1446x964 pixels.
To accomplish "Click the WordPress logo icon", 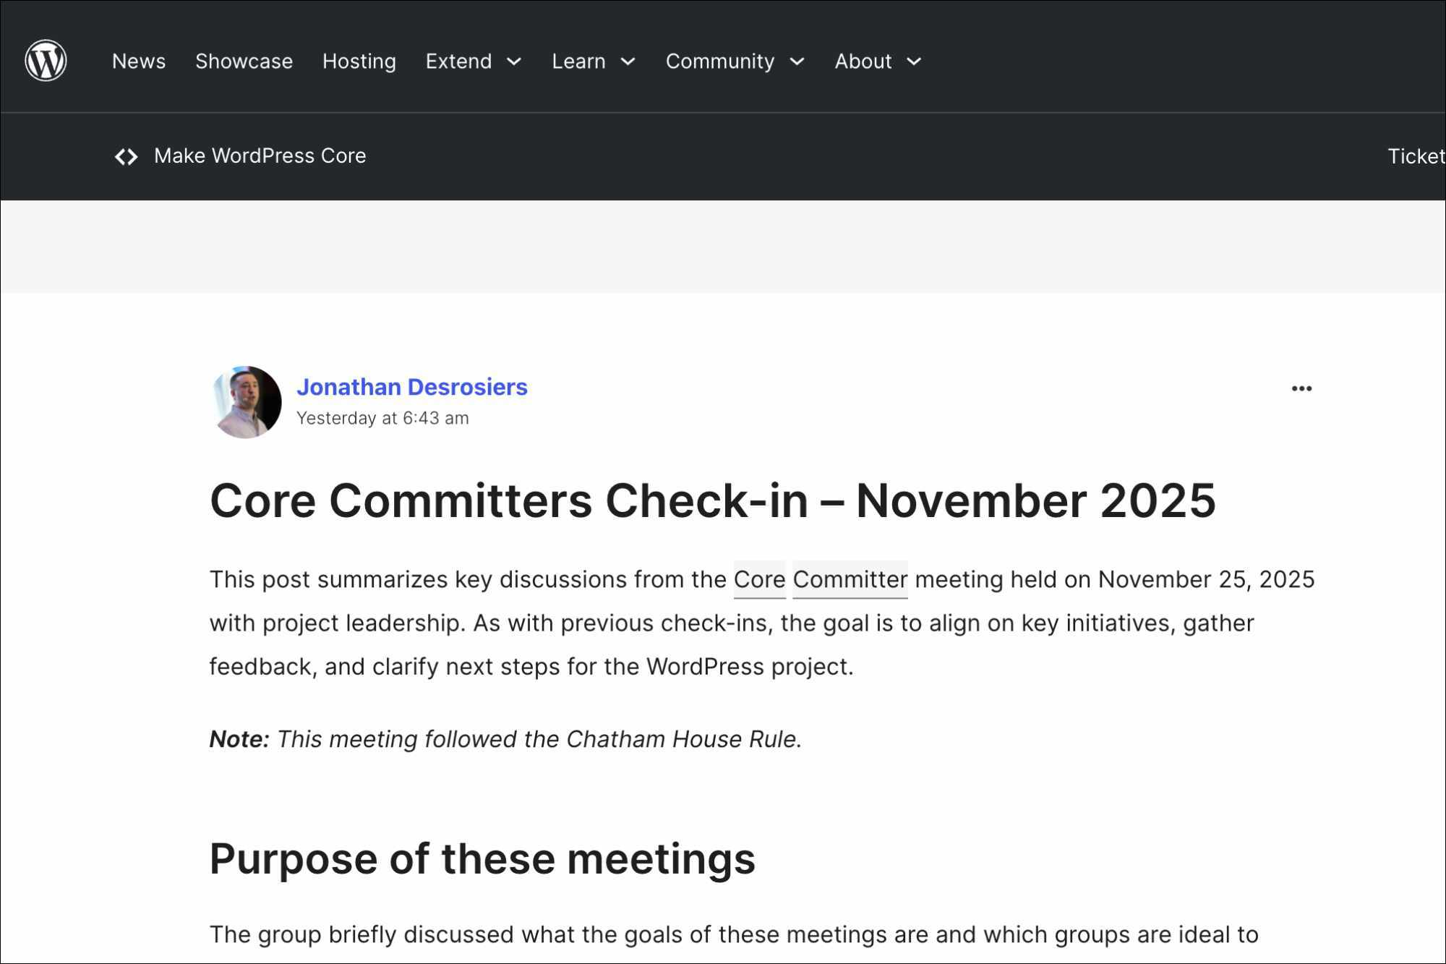I will pyautogui.click(x=45, y=61).
